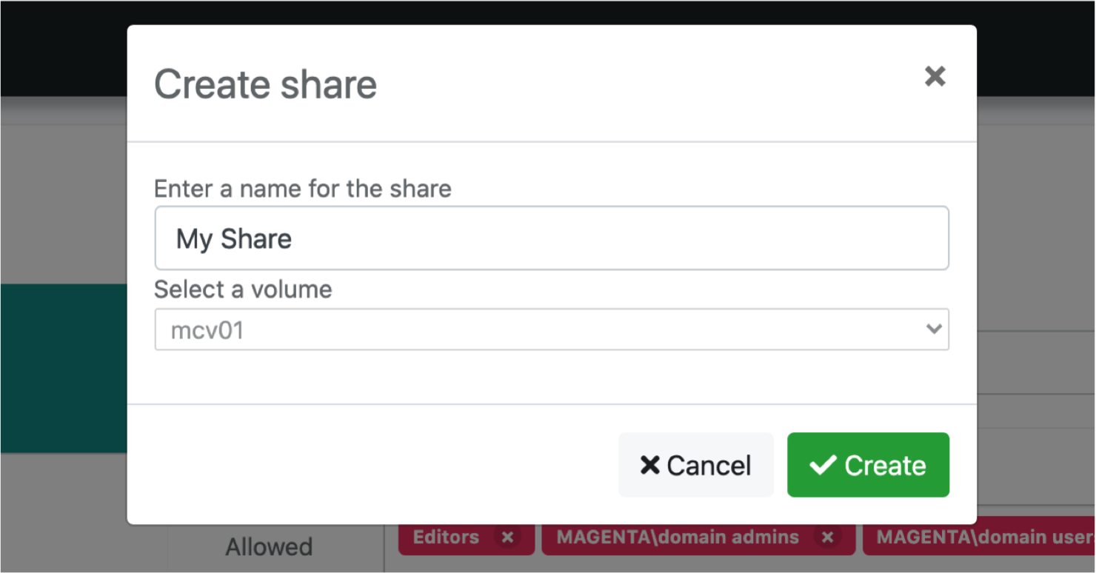Screen dimensions: 1096x573
Task: Select the MAGENTA\domain admins tag label
Action: click(678, 537)
